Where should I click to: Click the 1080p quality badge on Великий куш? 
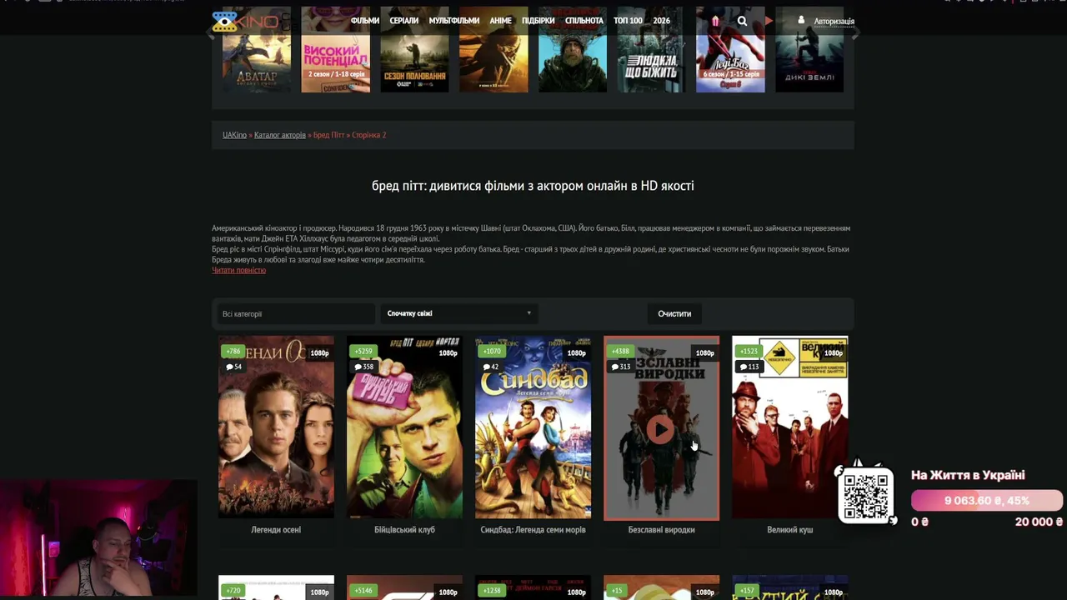coord(833,353)
